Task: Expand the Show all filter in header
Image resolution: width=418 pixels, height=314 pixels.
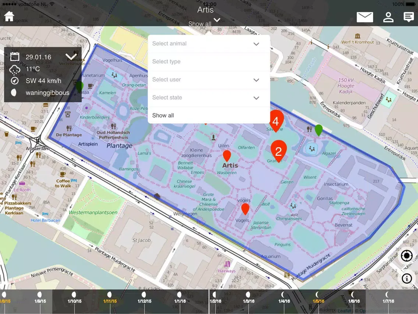Action: [x=205, y=23]
